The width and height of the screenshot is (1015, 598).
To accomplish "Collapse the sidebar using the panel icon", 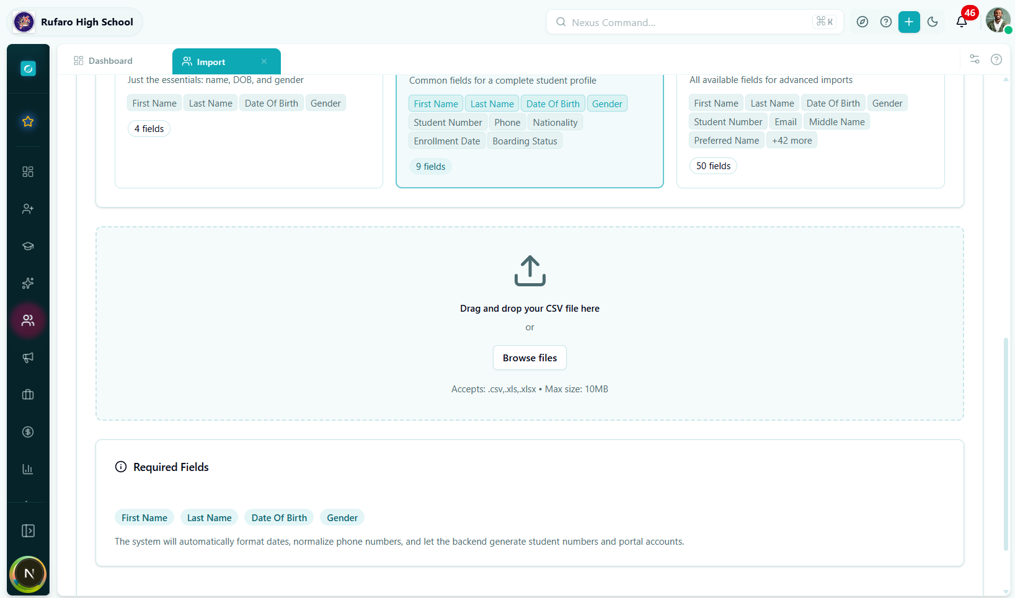I will point(28,531).
